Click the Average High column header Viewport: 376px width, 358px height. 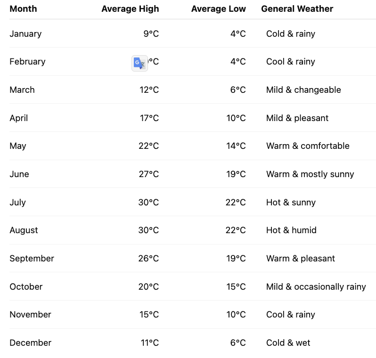130,9
